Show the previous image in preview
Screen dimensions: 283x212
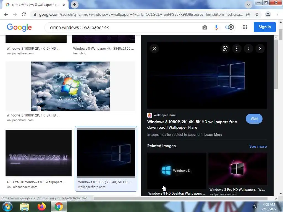point(248,49)
